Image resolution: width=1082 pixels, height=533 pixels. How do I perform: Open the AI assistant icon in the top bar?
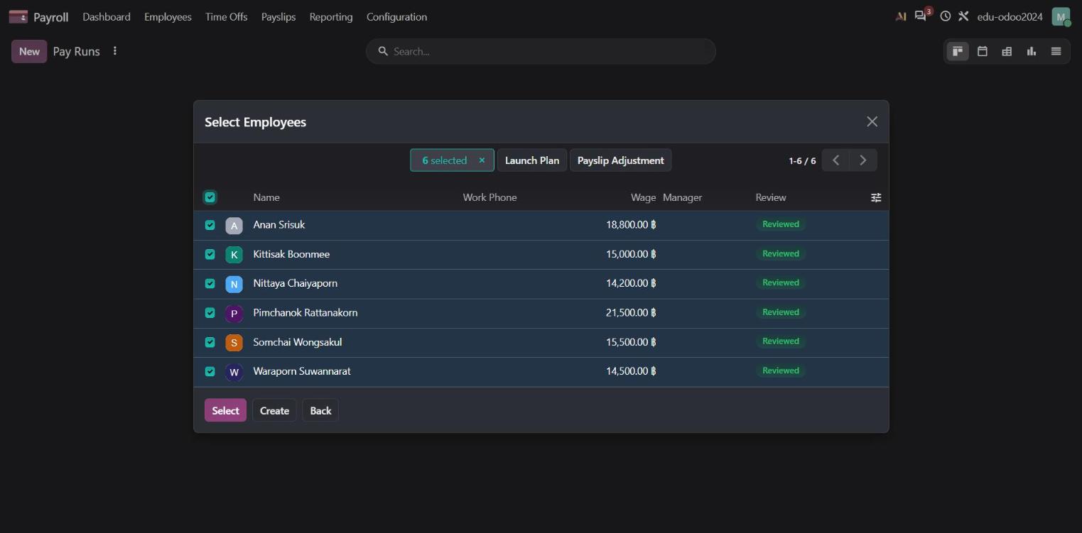coord(901,16)
